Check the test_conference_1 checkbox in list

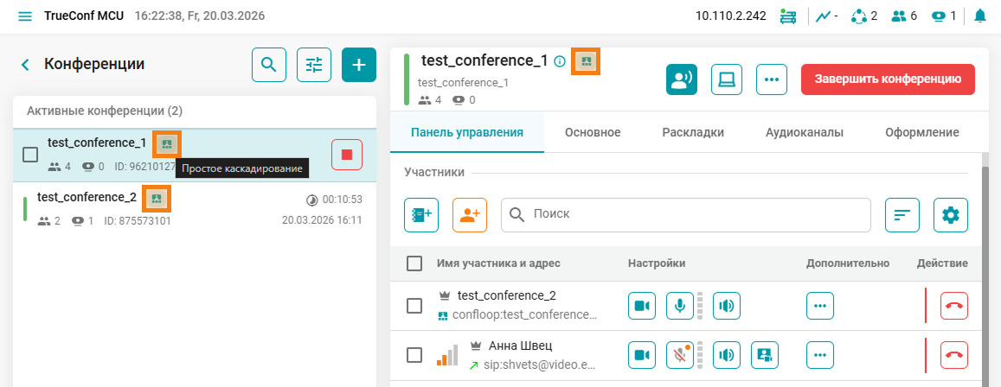coord(30,155)
